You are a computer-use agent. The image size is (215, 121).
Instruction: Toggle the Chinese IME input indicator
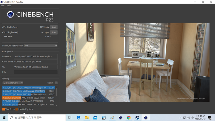tap(192, 118)
